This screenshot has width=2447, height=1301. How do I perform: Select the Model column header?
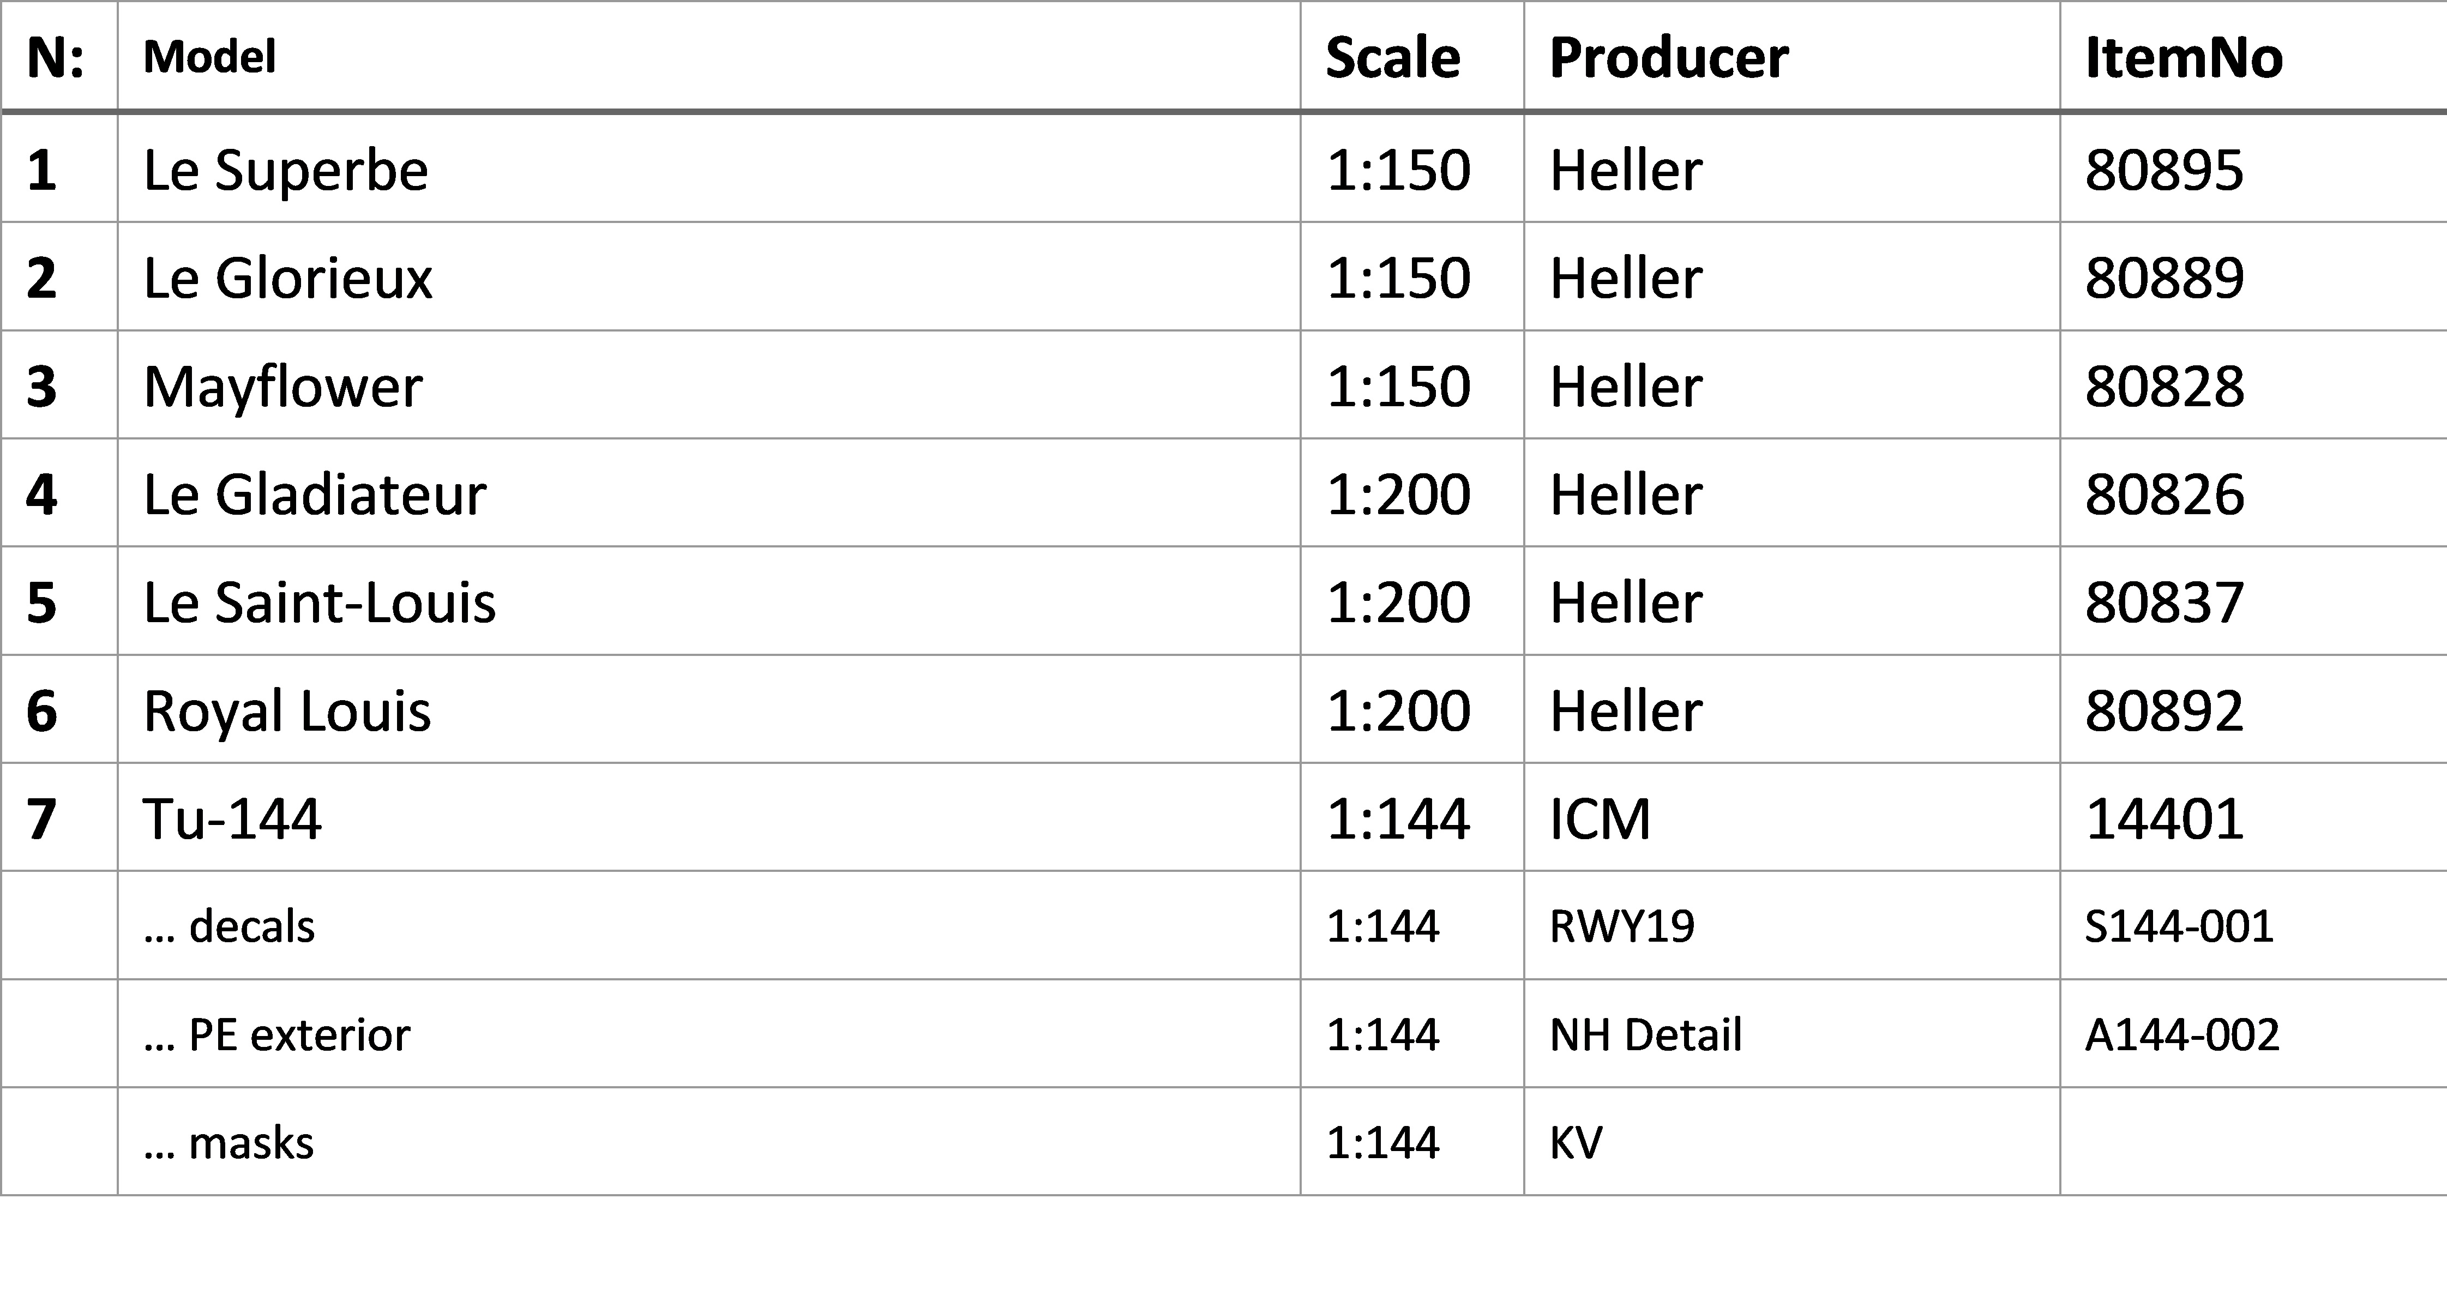[x=708, y=57]
